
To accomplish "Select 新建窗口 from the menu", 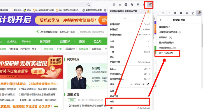I will pos(130,30).
